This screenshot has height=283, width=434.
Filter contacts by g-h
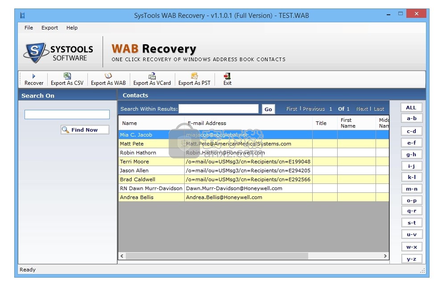click(x=412, y=154)
